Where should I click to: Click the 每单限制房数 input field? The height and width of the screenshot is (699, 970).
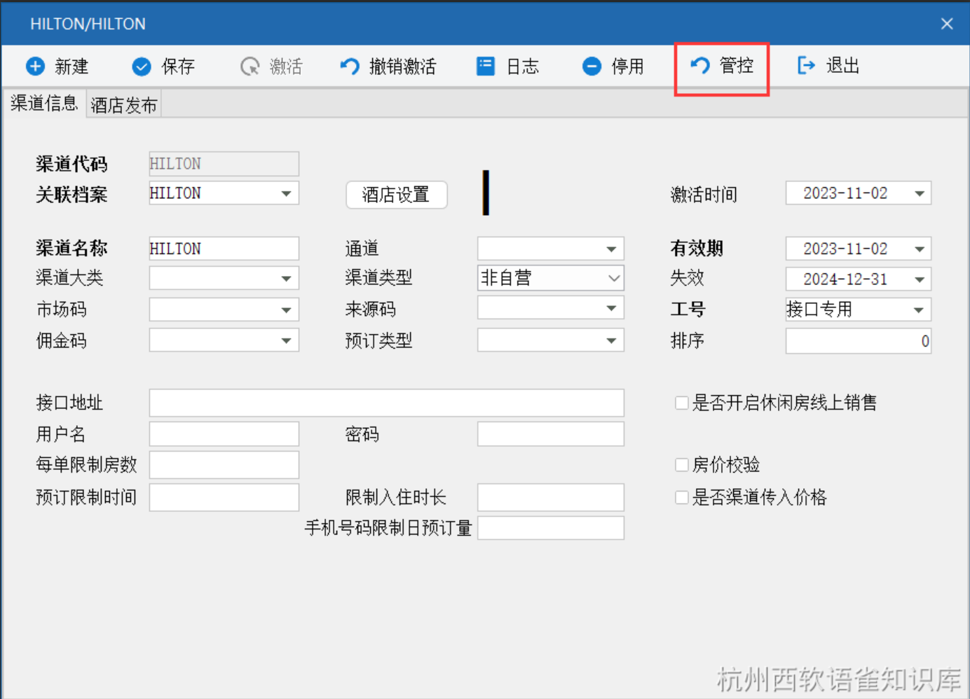click(x=224, y=465)
